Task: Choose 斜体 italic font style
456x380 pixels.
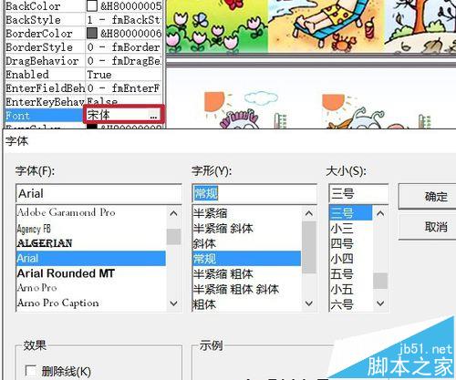Action: click(x=204, y=243)
